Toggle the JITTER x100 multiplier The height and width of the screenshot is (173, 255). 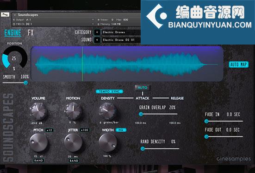(x=85, y=130)
